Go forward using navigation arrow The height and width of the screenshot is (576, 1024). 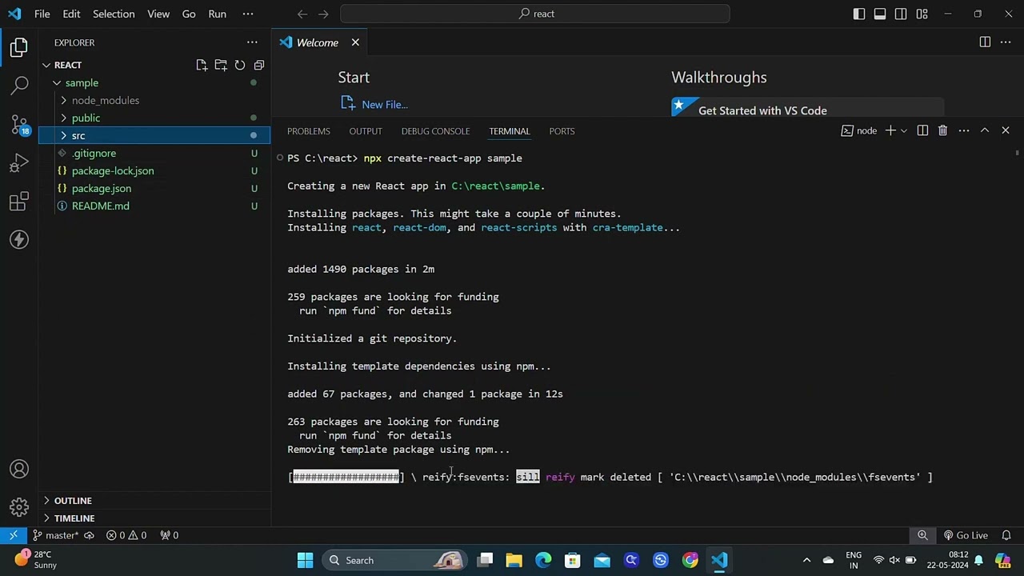323,14
